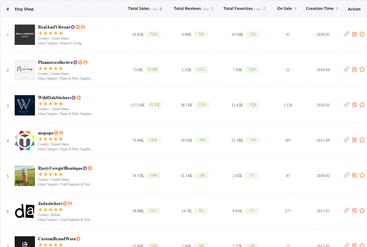Image resolution: width=367 pixels, height=247 pixels.
Task: Click the orange person badge beside mopapo
Action: [x=61, y=133]
